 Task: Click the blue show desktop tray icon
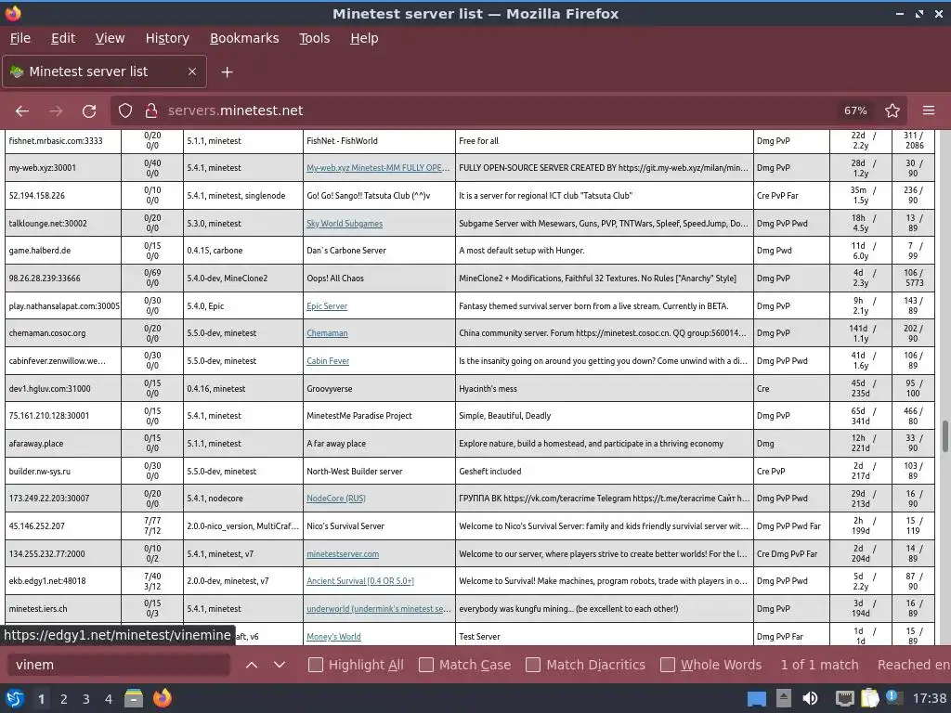pos(756,699)
